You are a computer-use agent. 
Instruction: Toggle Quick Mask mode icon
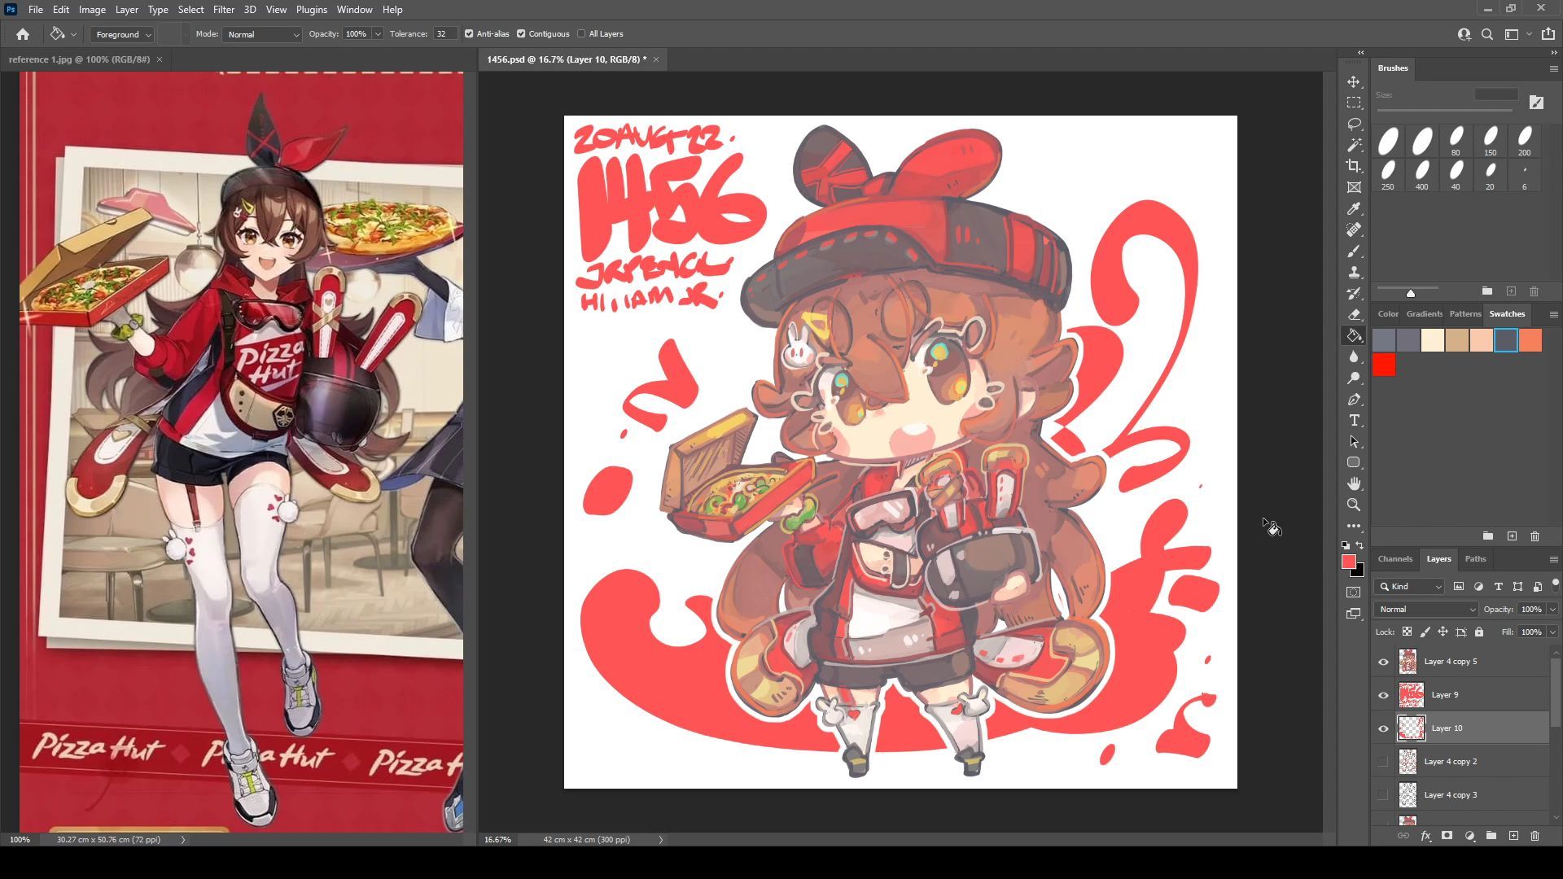pos(1354,593)
